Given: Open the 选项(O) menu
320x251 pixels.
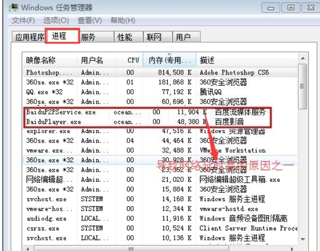Looking at the screenshot, I should pyautogui.click(x=56, y=21).
